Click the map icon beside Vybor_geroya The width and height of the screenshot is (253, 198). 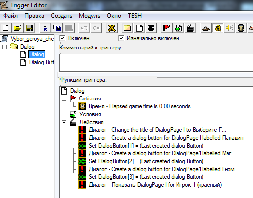pos(5,39)
